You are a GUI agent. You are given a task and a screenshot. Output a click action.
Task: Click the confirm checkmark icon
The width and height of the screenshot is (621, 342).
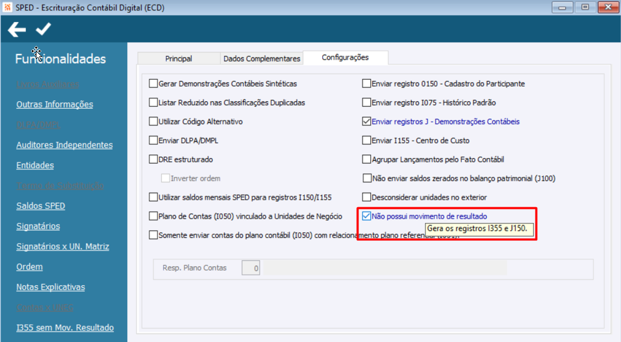[43, 29]
